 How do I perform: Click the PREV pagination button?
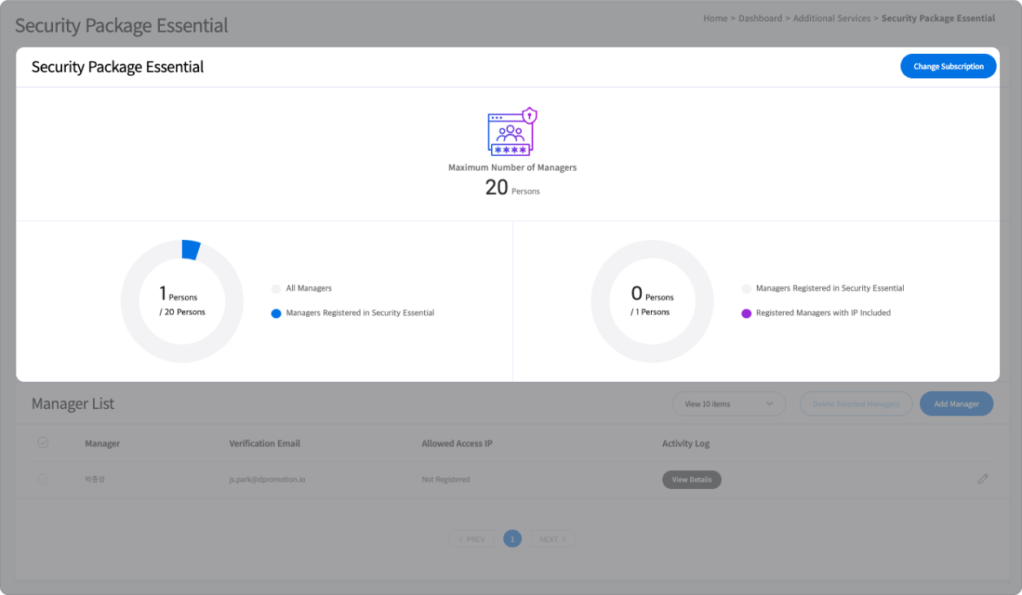471,539
